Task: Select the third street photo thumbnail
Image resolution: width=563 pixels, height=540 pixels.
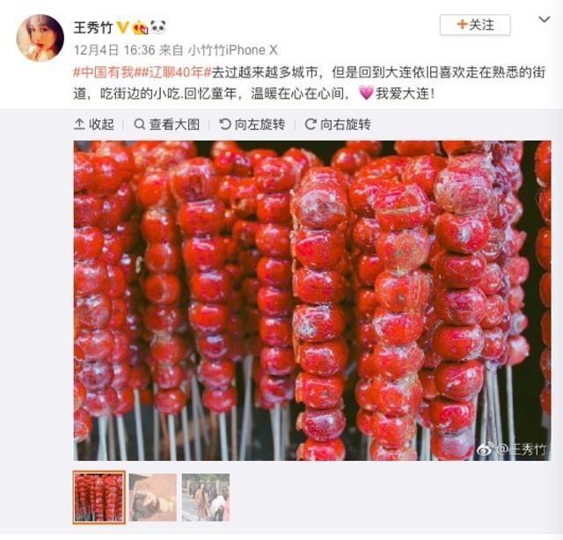Action: [206, 497]
